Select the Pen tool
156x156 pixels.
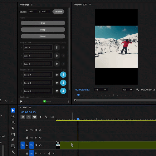13,140
